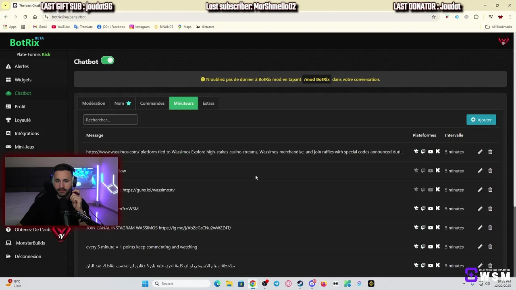The height and width of the screenshot is (290, 516).
Task: Open the user avatar logo at top right
Action: pyautogui.click(x=504, y=41)
